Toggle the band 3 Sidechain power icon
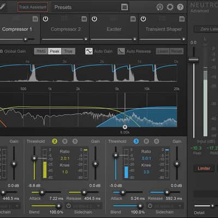Viewport: 218px width, 218px height. [x=150, y=206]
